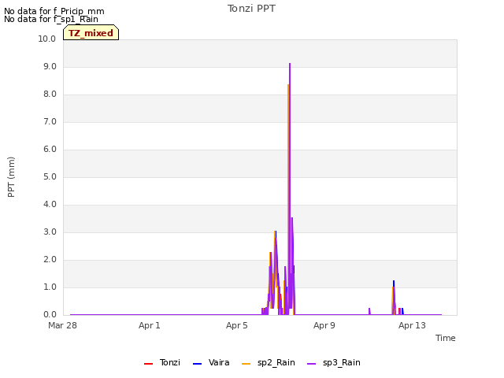The image size is (504, 378).
Task: Click the red Tonzi legend color line
Action: (148, 364)
